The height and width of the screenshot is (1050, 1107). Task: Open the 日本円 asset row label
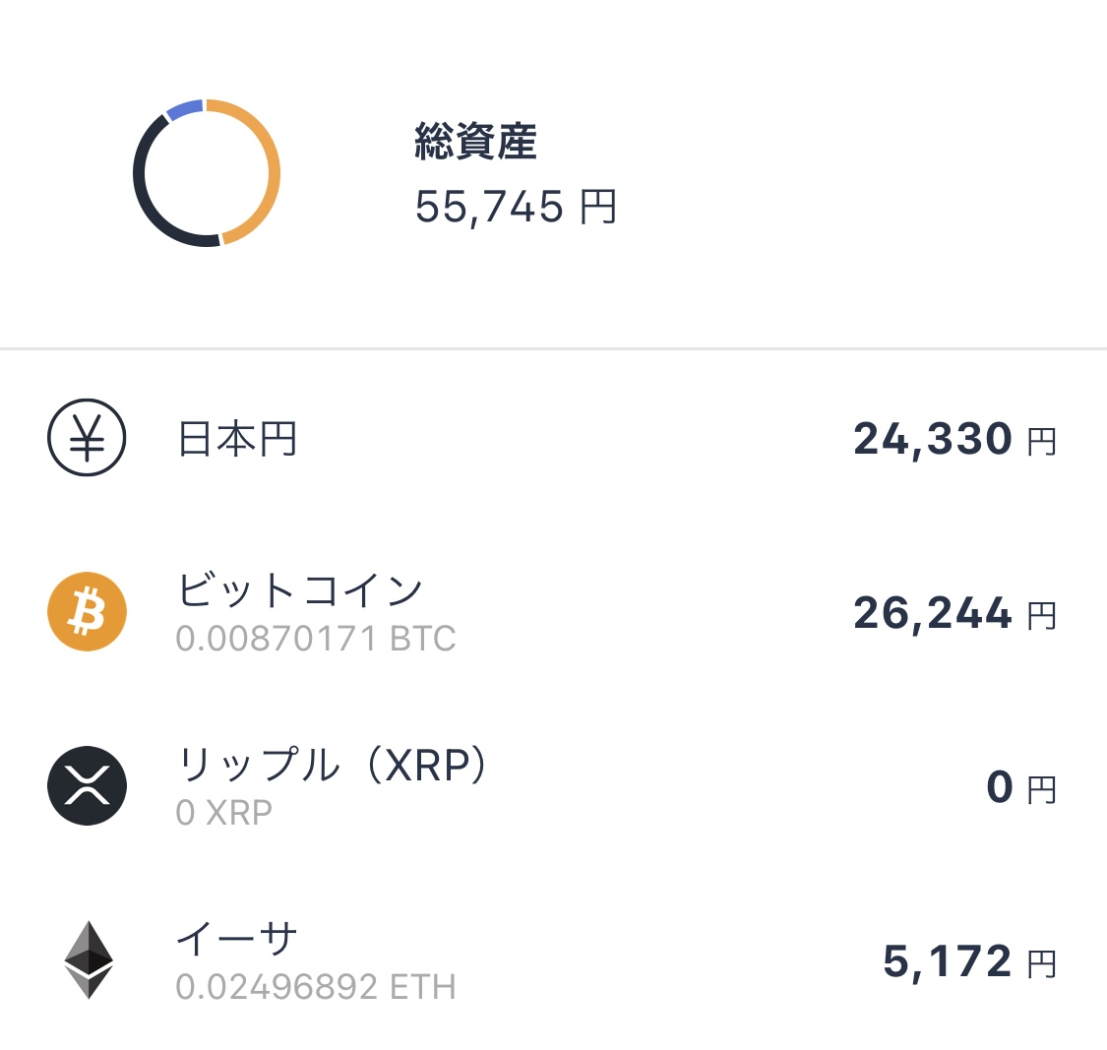(237, 439)
